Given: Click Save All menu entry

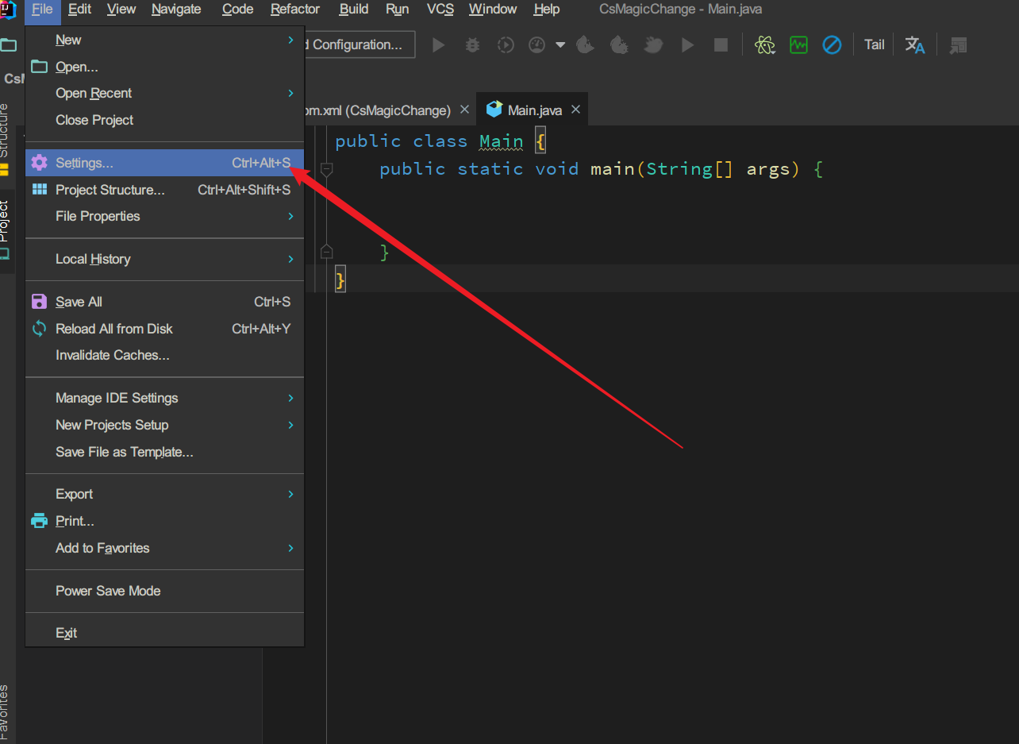Looking at the screenshot, I should [164, 302].
